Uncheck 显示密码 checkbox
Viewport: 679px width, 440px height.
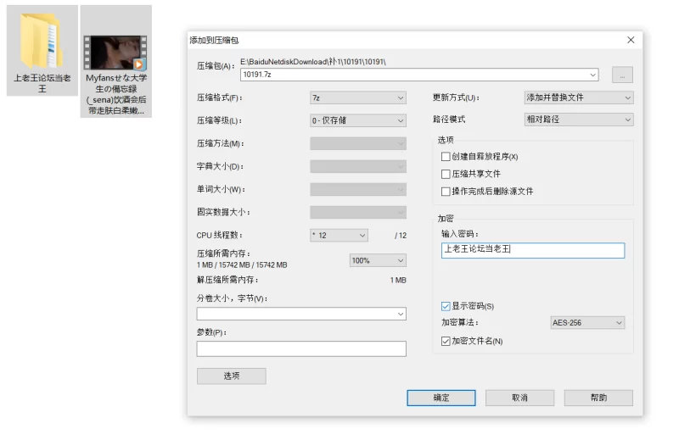click(446, 306)
